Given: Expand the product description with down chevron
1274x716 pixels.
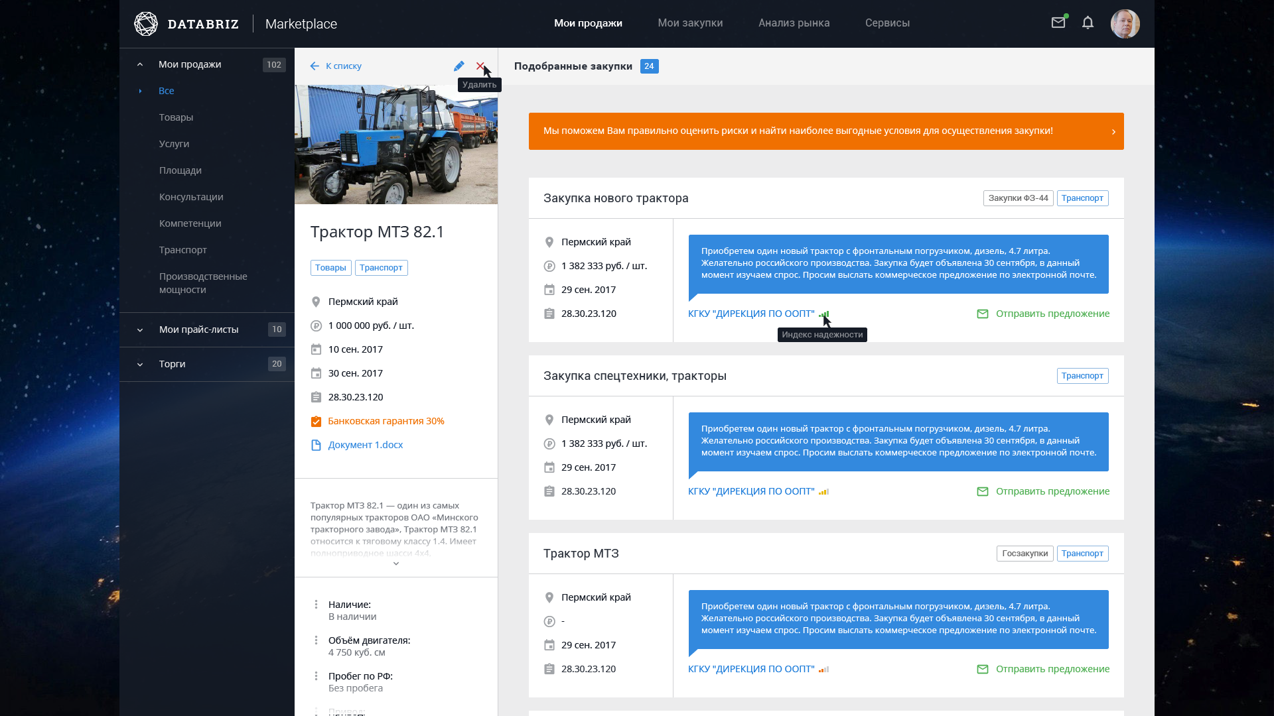Looking at the screenshot, I should [396, 564].
